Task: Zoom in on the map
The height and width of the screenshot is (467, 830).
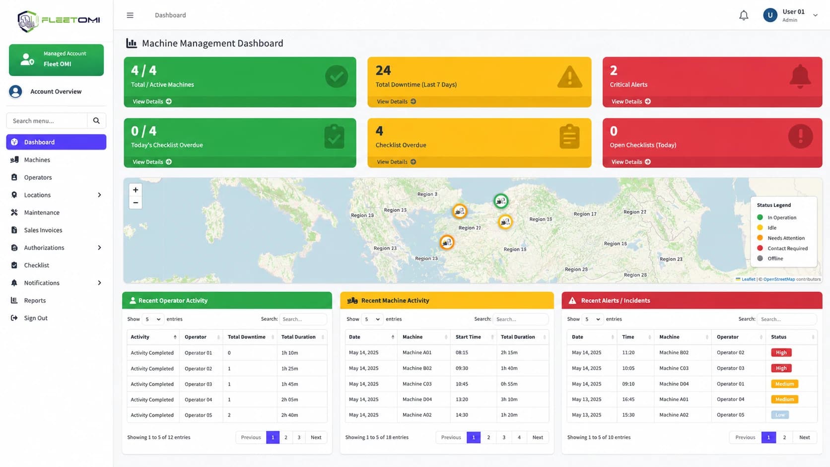Action: coord(136,190)
